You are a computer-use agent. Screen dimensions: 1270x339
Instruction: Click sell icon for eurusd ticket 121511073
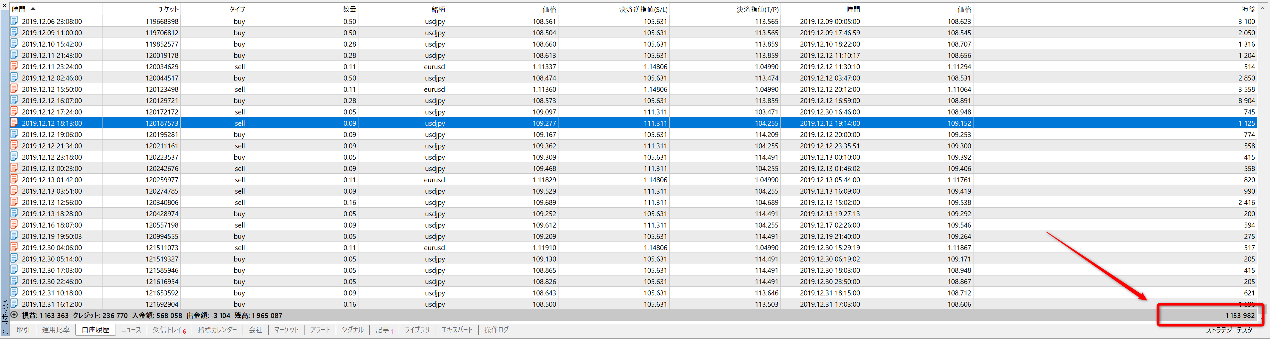click(x=14, y=247)
